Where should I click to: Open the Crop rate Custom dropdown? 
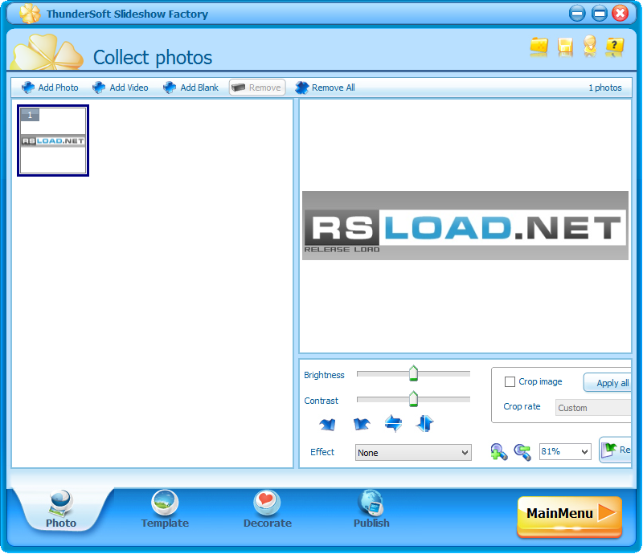coord(593,408)
